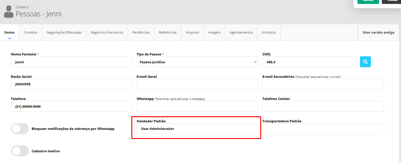This screenshot has width=401, height=162.
Task: Click the Usar versão antiga button
Action: click(x=378, y=32)
